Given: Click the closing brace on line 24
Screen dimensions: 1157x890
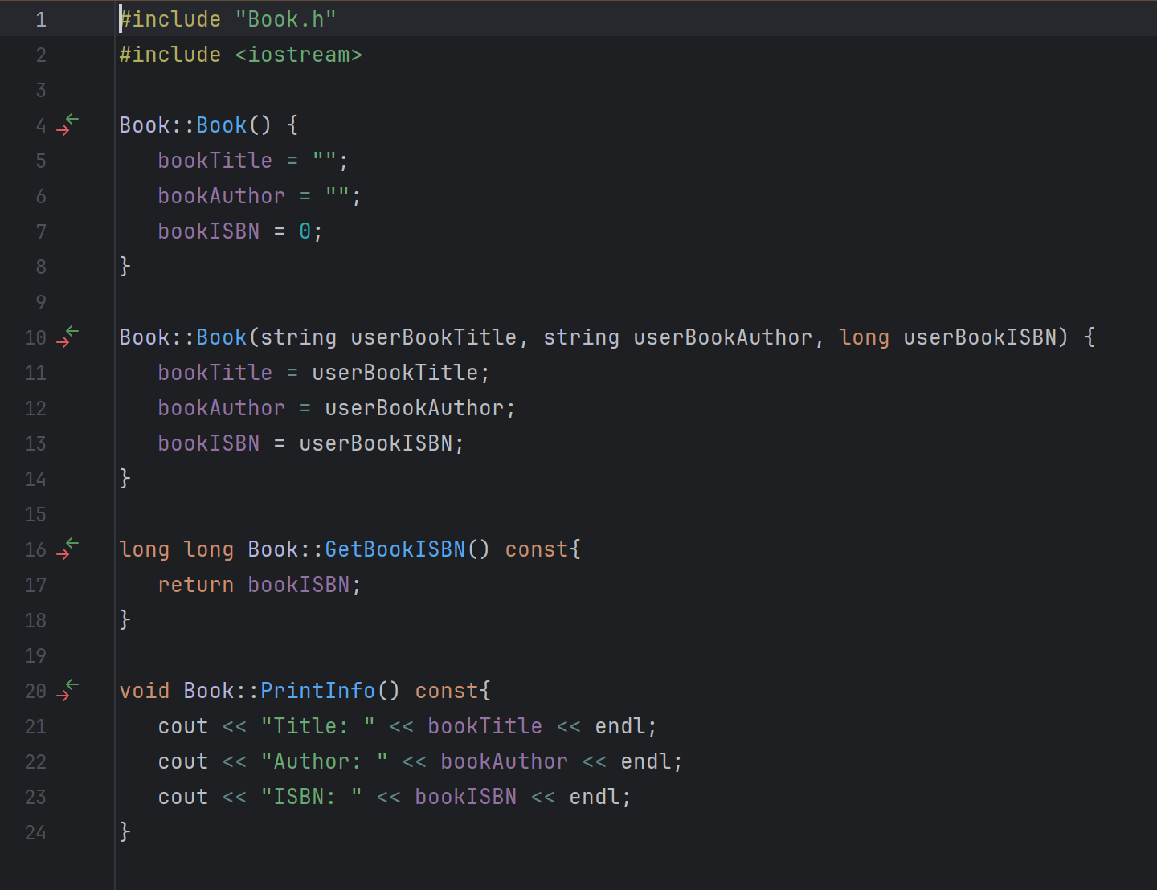Looking at the screenshot, I should coord(125,832).
